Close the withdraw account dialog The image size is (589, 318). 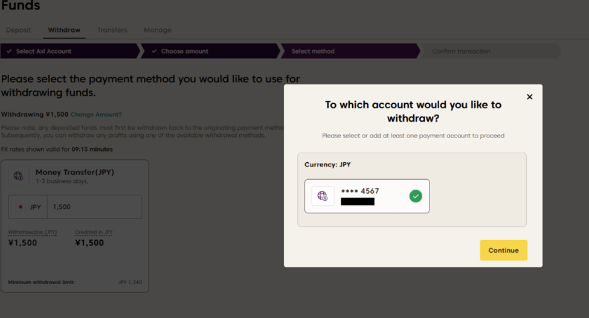tap(530, 97)
